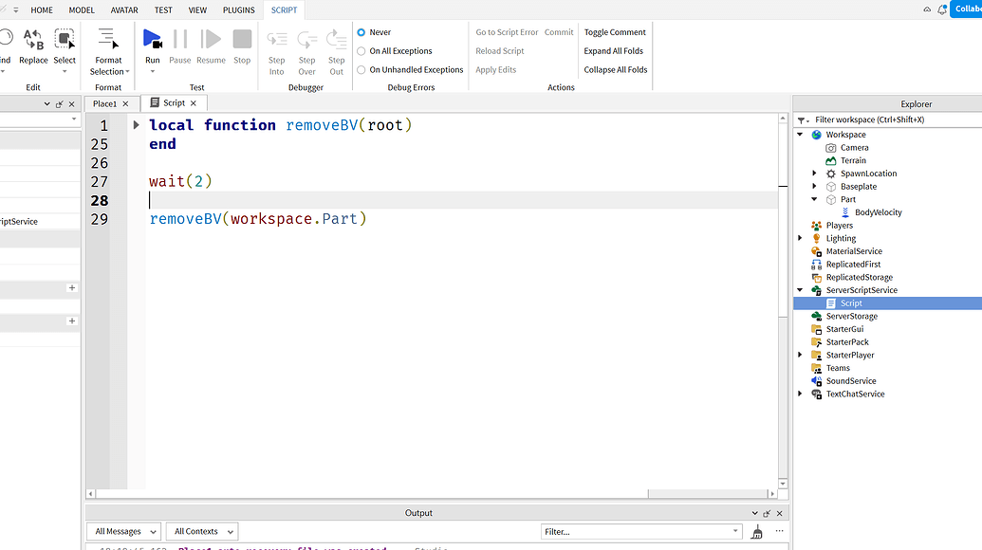Open the All Messages dropdown in Output

pyautogui.click(x=123, y=531)
